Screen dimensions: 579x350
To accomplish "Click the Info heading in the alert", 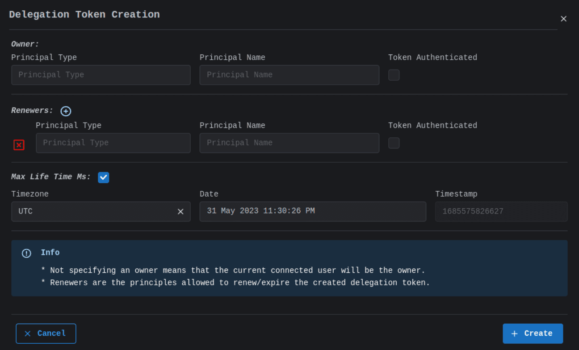I will pyautogui.click(x=50, y=253).
